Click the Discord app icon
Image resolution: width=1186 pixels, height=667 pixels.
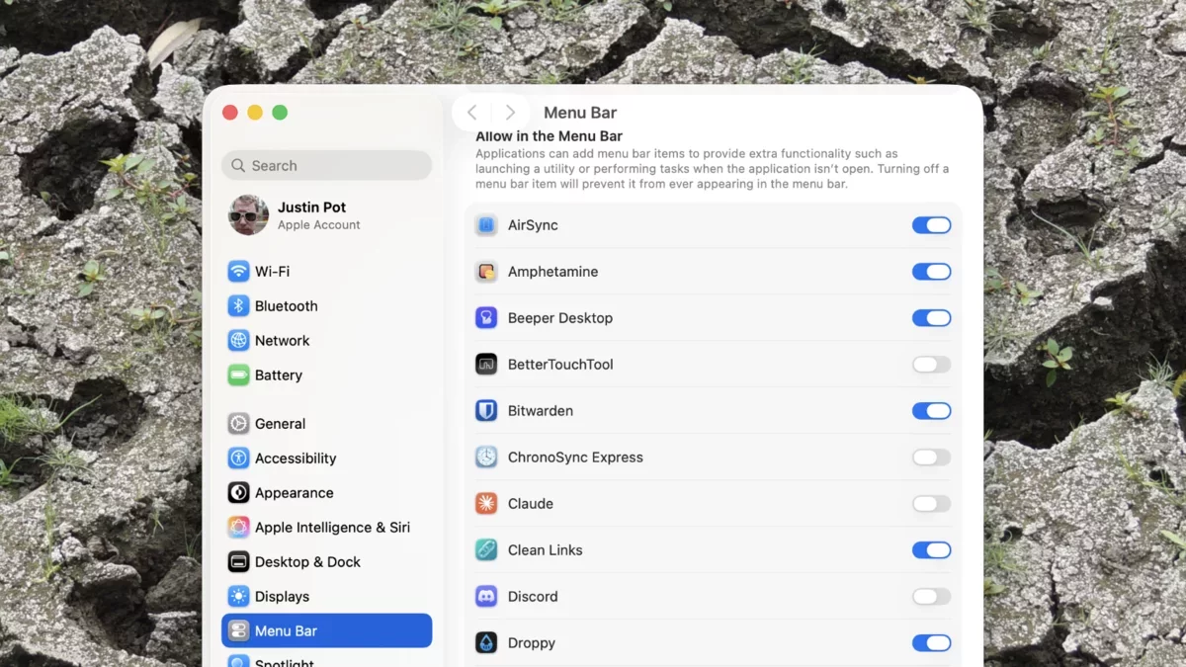485,596
